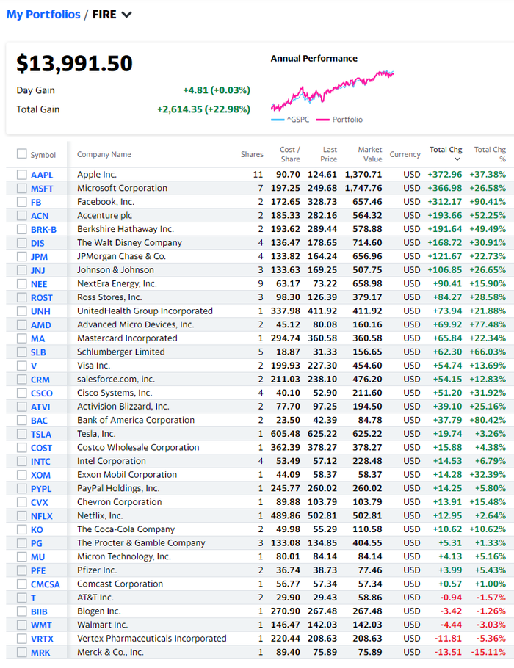
Task: Open the BRK-B symbol link
Action: pos(43,230)
